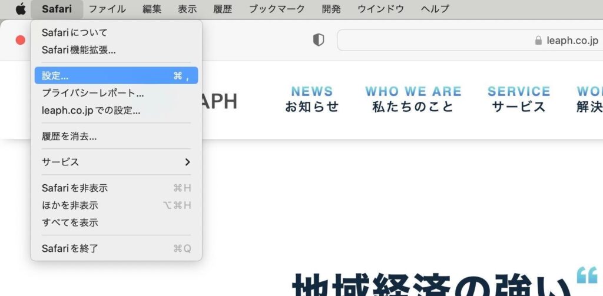Open the ヘルプ menu

click(435, 9)
